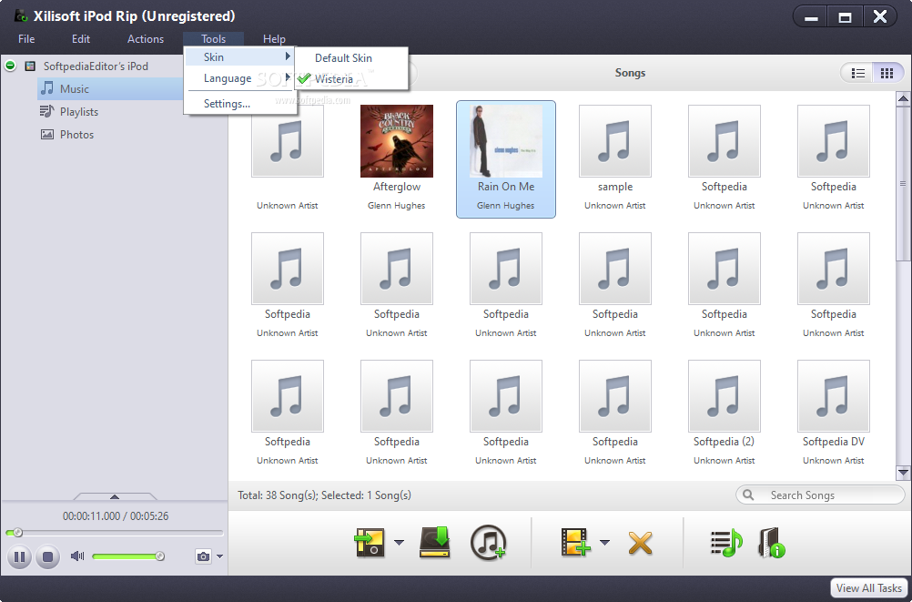Viewport: 912px width, 602px height.
Task: Collapse the SoftpediaEditor's iPod node
Action: [10, 66]
